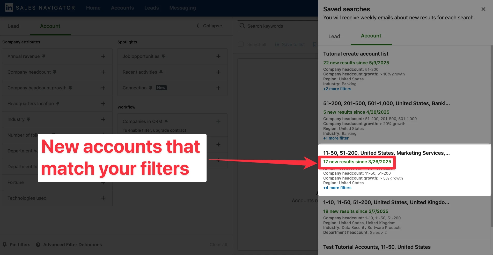Image resolution: width=493 pixels, height=255 pixels.
Task: Show +1 more filter link
Action: (x=336, y=138)
